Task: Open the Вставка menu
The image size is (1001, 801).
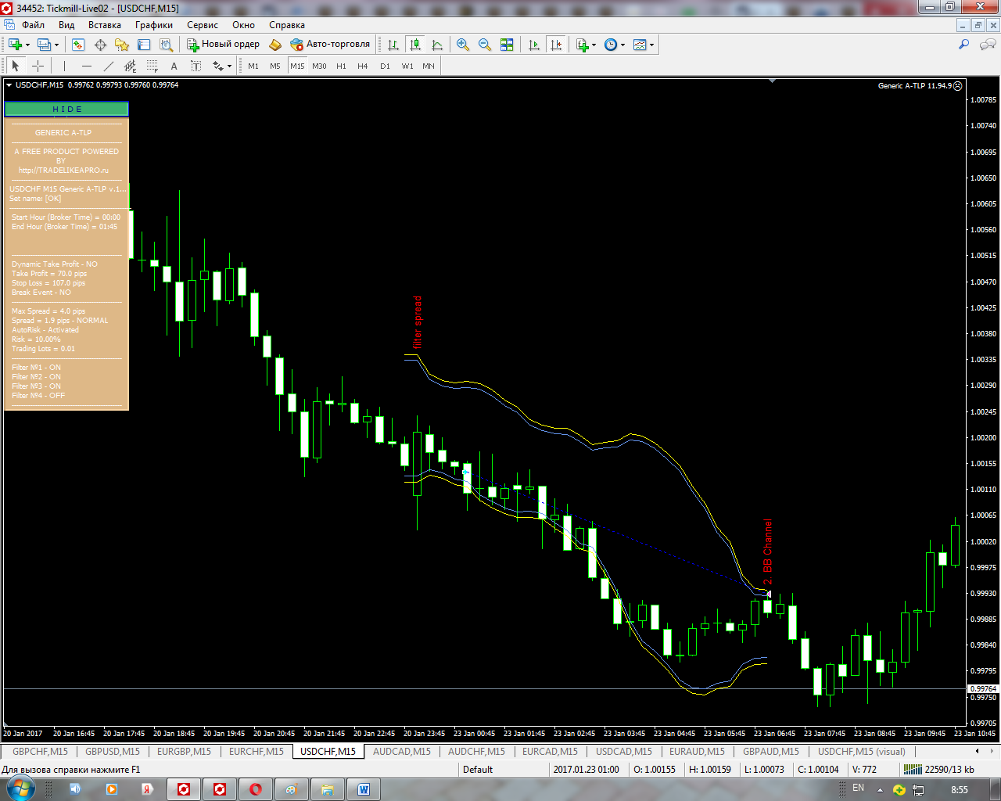Action: (x=105, y=25)
